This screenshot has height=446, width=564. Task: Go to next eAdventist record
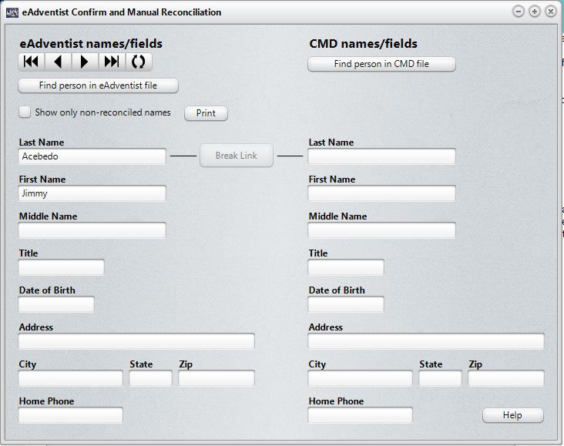coord(85,62)
